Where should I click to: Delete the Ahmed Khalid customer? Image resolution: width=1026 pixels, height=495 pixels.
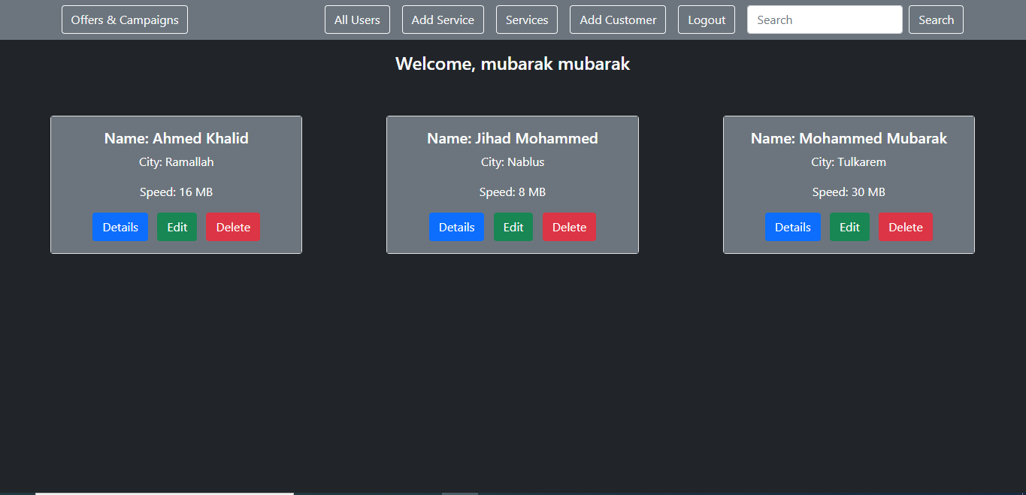(x=232, y=227)
